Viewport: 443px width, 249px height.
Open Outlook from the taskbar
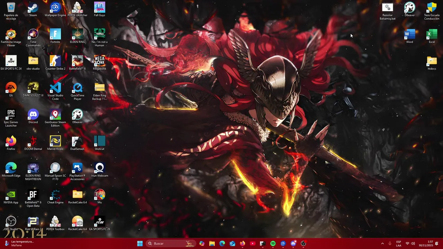pos(232,243)
